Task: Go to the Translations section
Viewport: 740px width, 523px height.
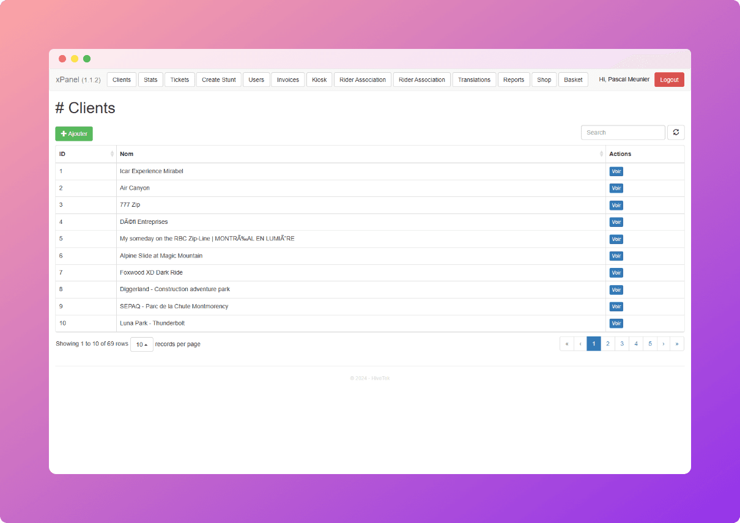Action: (474, 80)
